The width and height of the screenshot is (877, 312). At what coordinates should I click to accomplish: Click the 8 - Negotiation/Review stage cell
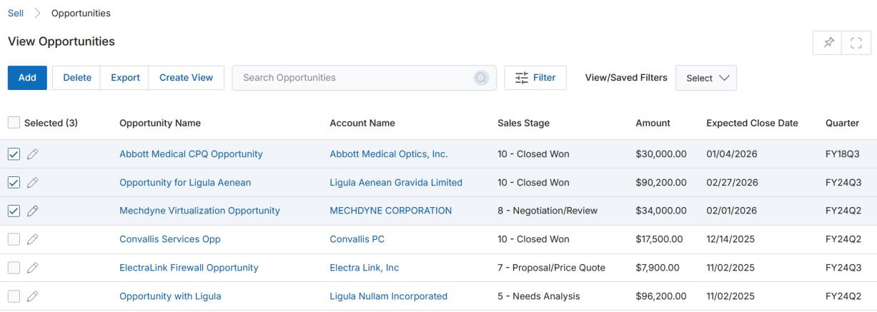(547, 211)
